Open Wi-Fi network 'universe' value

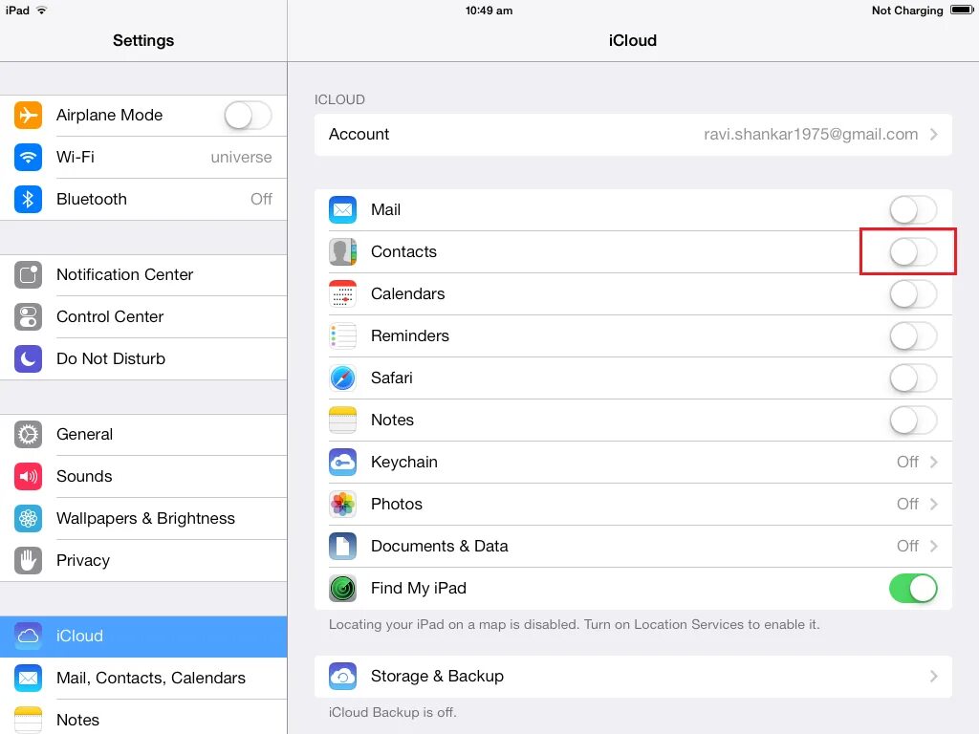click(x=241, y=158)
